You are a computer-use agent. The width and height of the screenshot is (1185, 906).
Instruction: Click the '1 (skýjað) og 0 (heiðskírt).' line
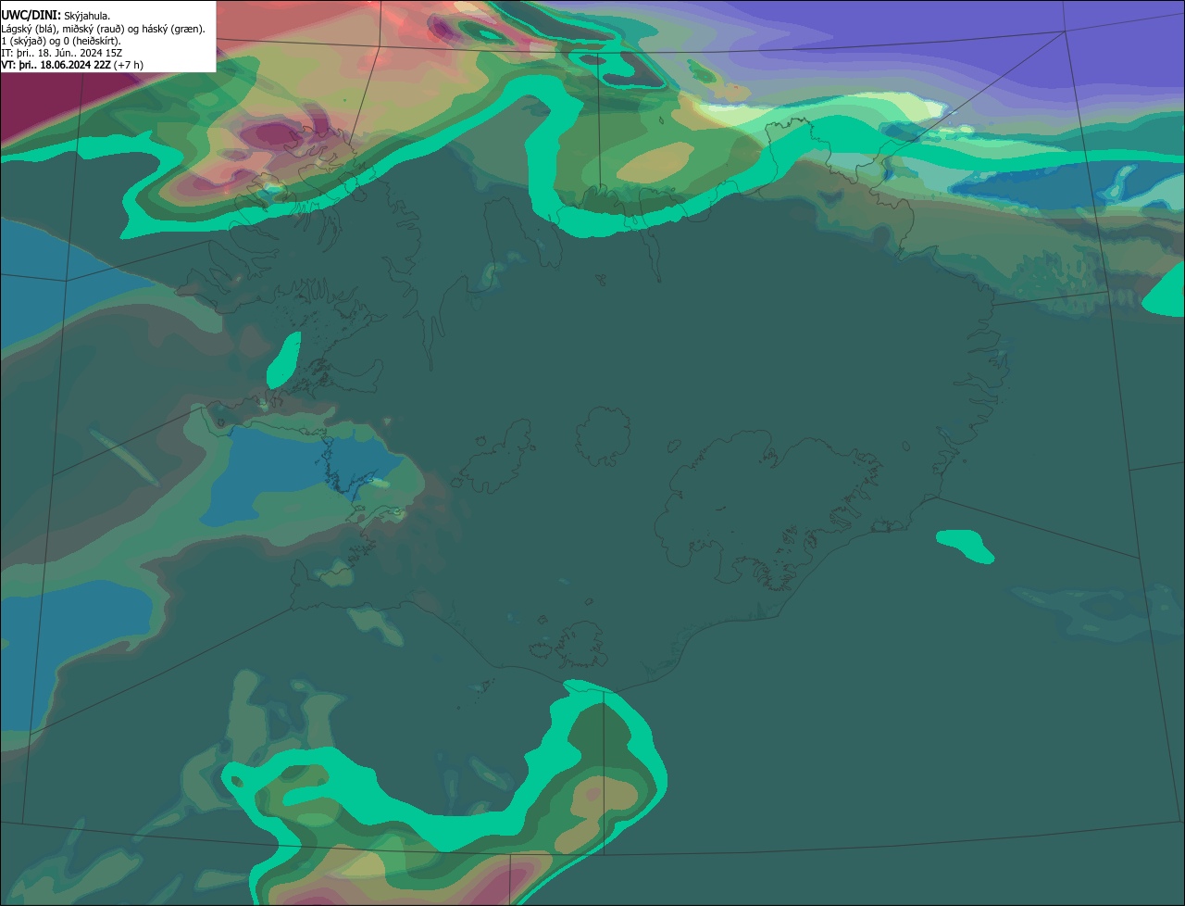tap(61, 41)
